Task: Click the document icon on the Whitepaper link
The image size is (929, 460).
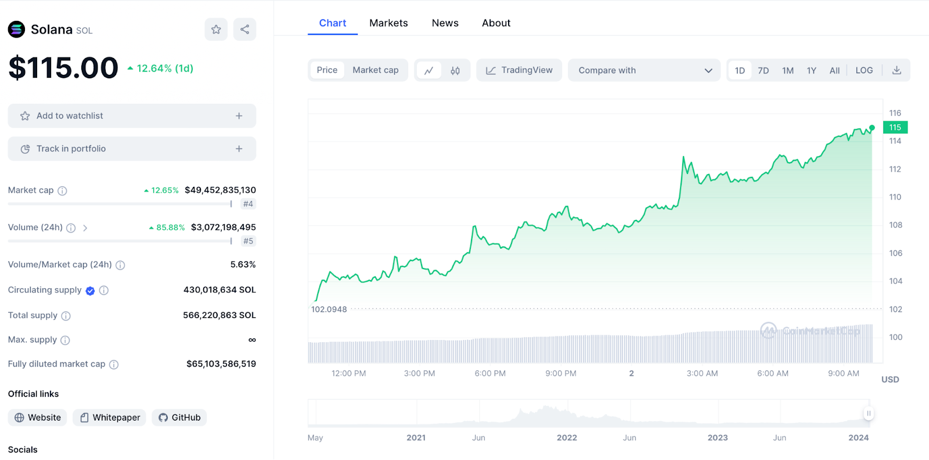Action: pos(84,418)
